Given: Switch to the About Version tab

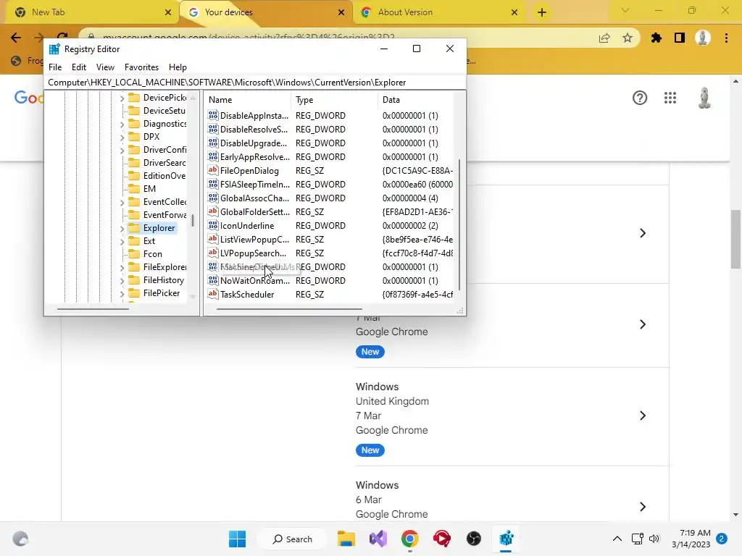Looking at the screenshot, I should (438, 12).
